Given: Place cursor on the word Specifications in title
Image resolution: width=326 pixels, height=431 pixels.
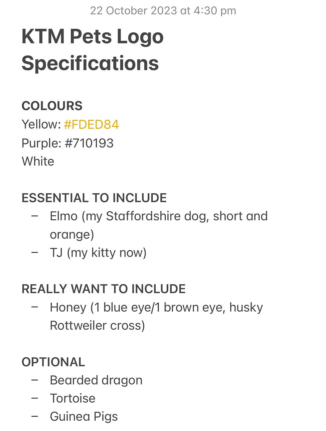Looking at the screenshot, I should pyautogui.click(x=90, y=63).
